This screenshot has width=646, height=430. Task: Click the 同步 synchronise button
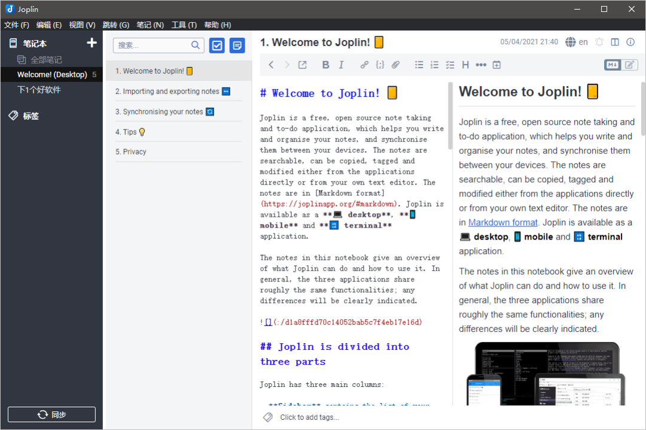[51, 414]
